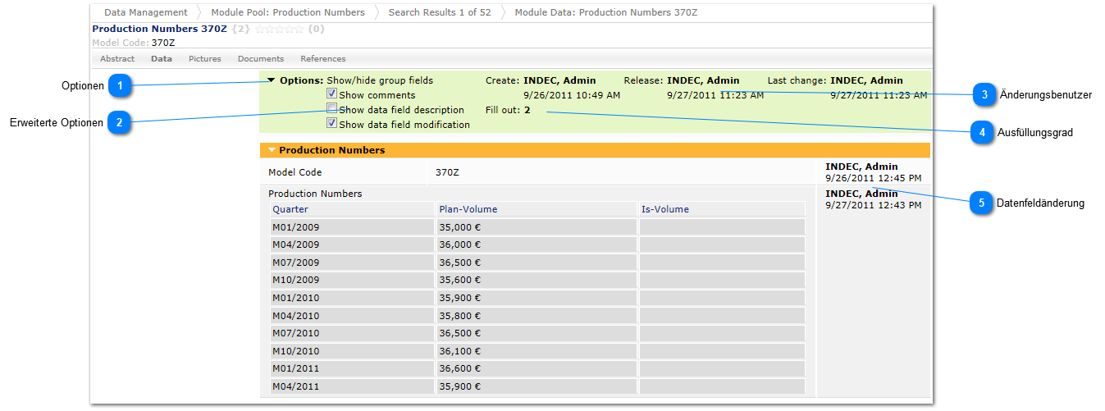Rate the module using the star icons

279,29
